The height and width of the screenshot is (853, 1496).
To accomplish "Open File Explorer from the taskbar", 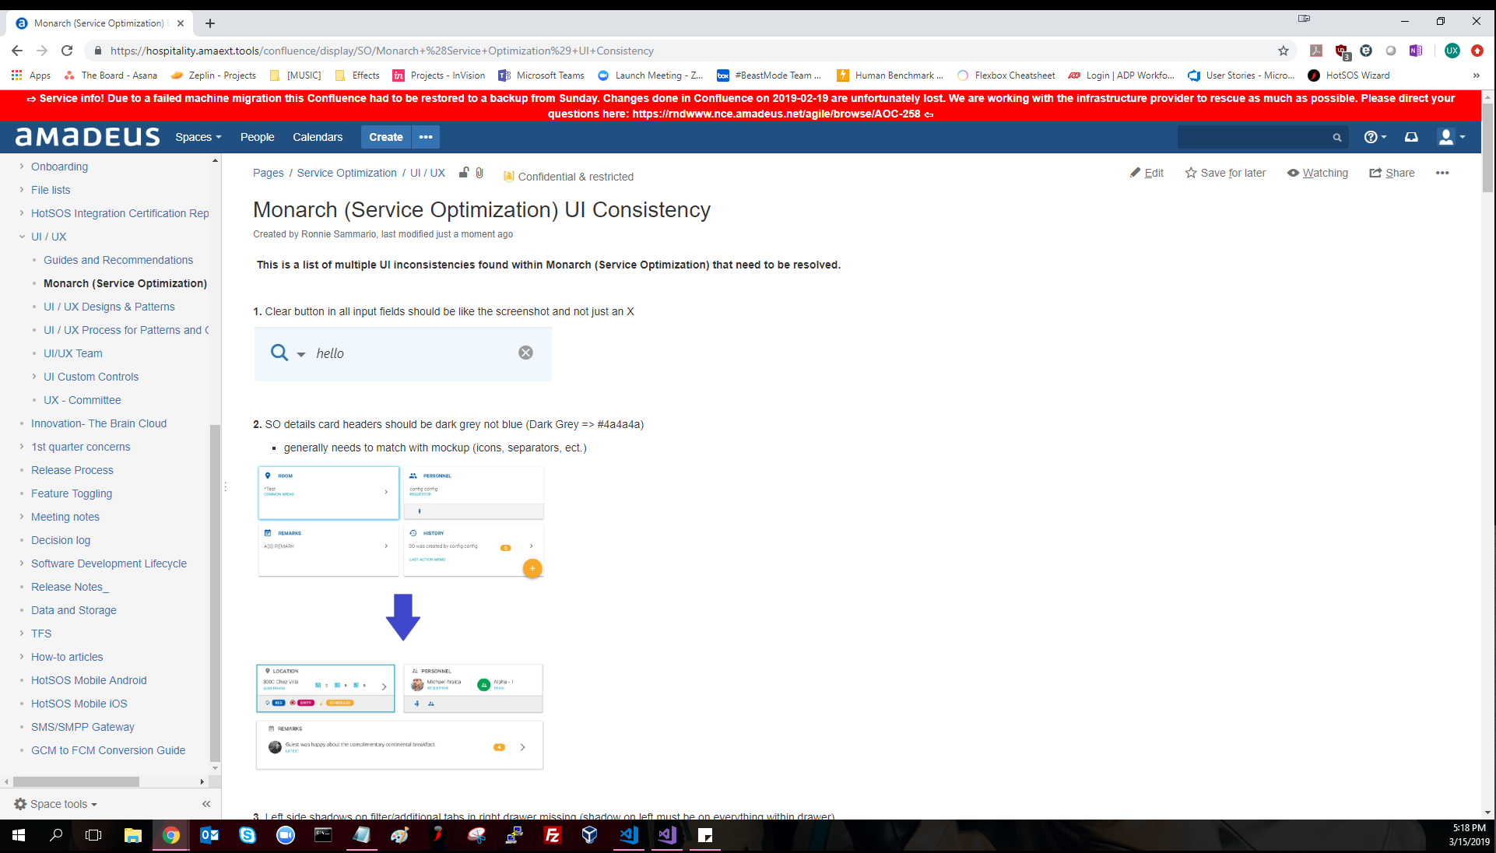I will pos(132,835).
